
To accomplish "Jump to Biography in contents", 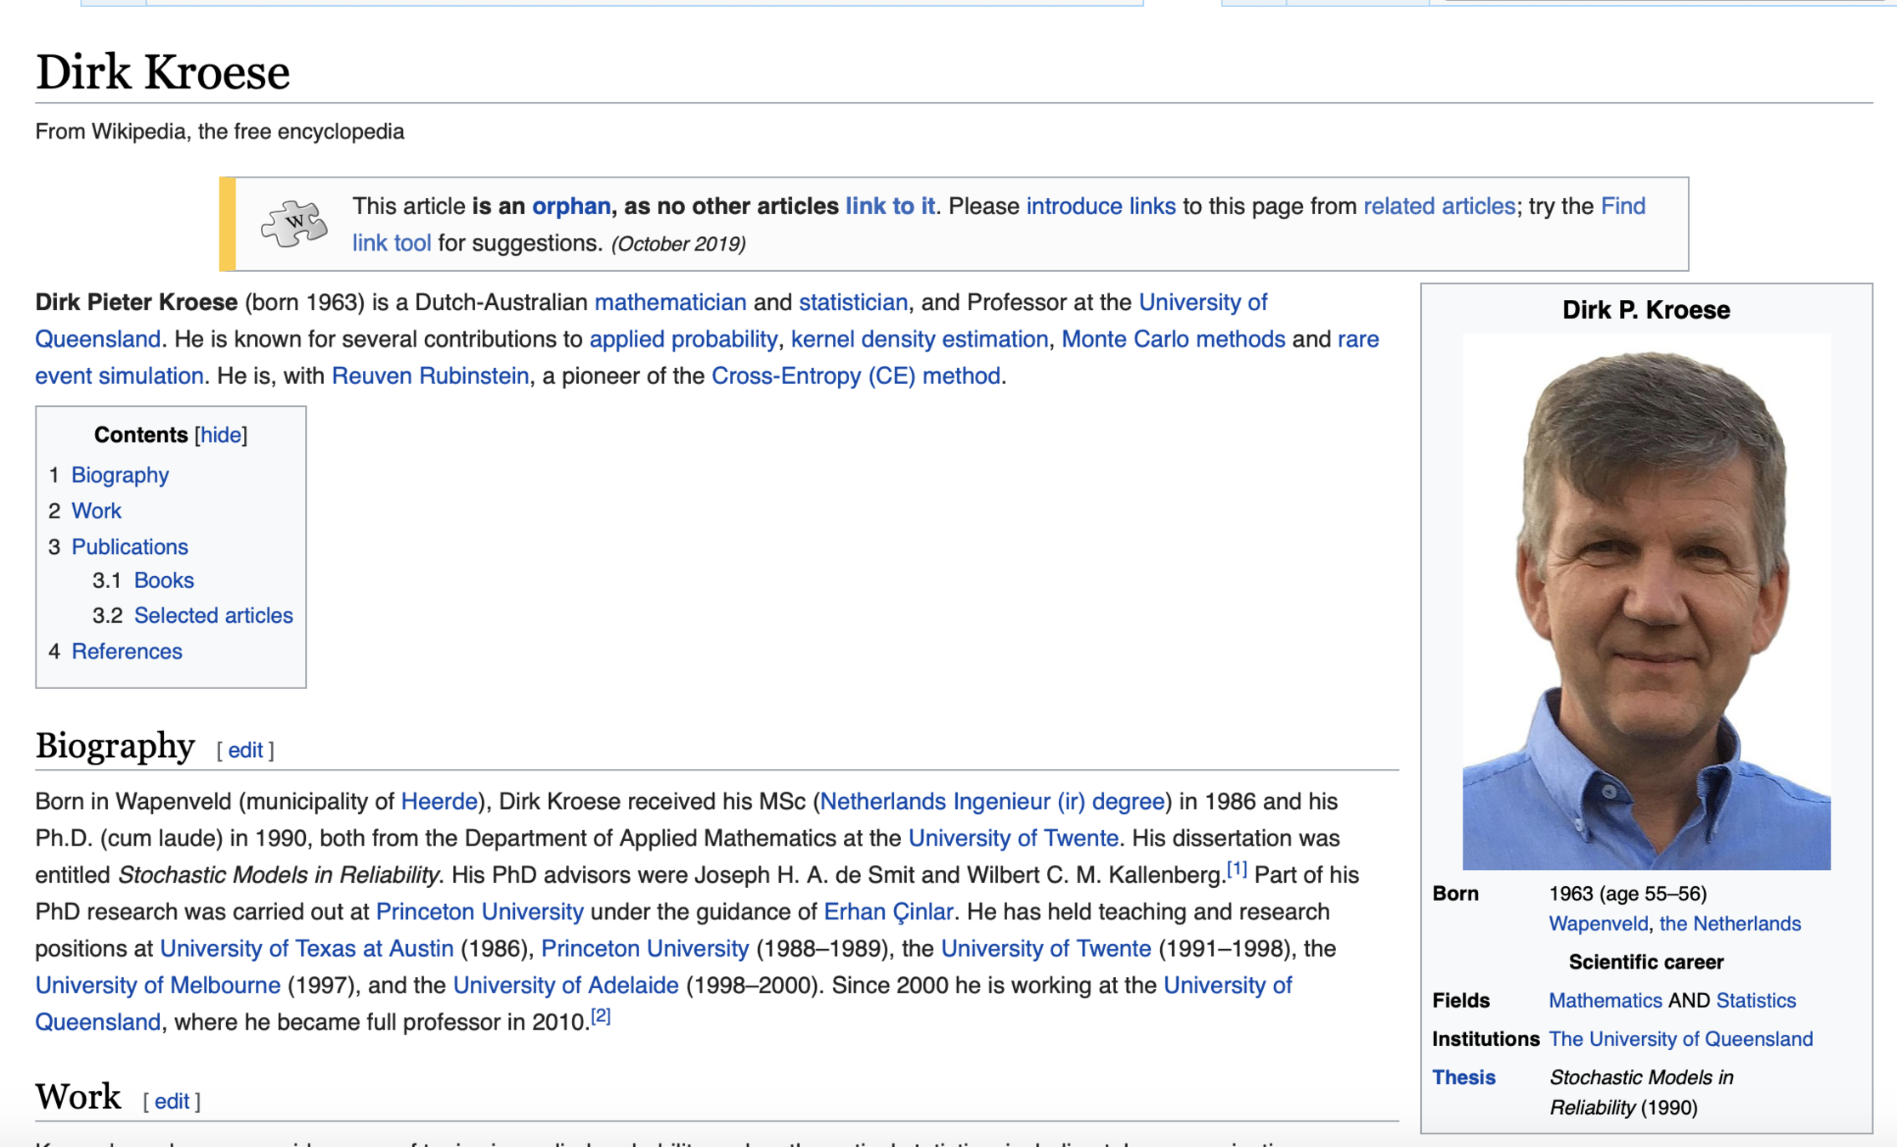I will click(120, 475).
